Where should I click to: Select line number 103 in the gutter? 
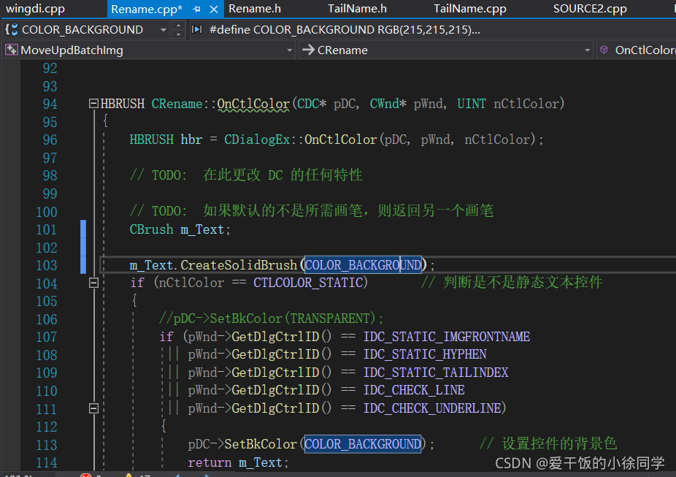click(x=47, y=265)
